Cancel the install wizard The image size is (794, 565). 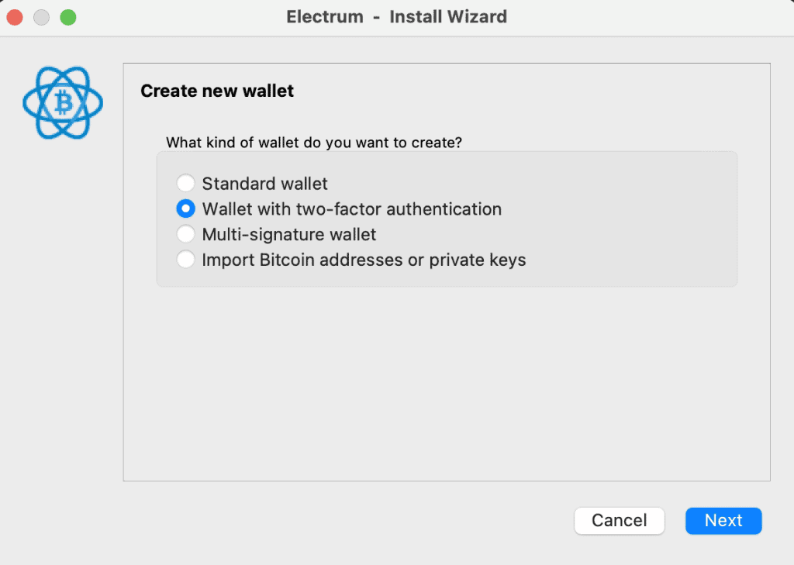[619, 521]
